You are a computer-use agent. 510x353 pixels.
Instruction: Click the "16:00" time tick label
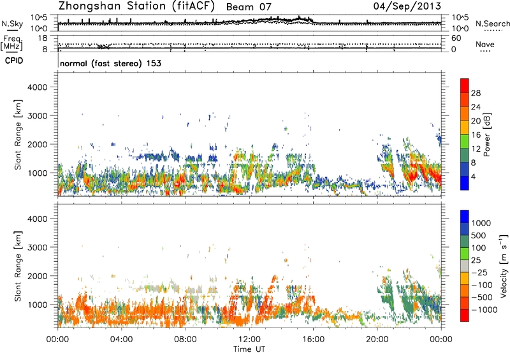pos(313,340)
